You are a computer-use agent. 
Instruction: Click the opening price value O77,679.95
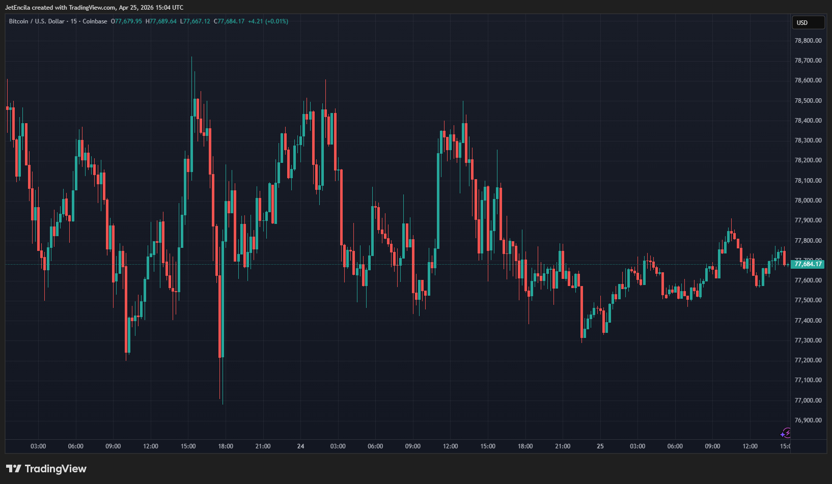tap(126, 21)
